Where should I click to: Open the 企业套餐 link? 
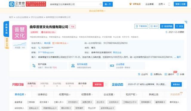click(x=150, y=4)
